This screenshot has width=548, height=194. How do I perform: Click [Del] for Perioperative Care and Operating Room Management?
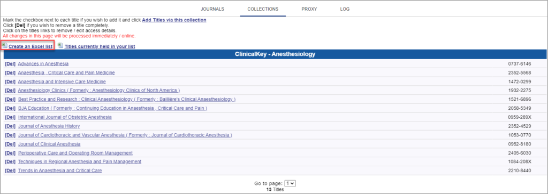[11, 153]
